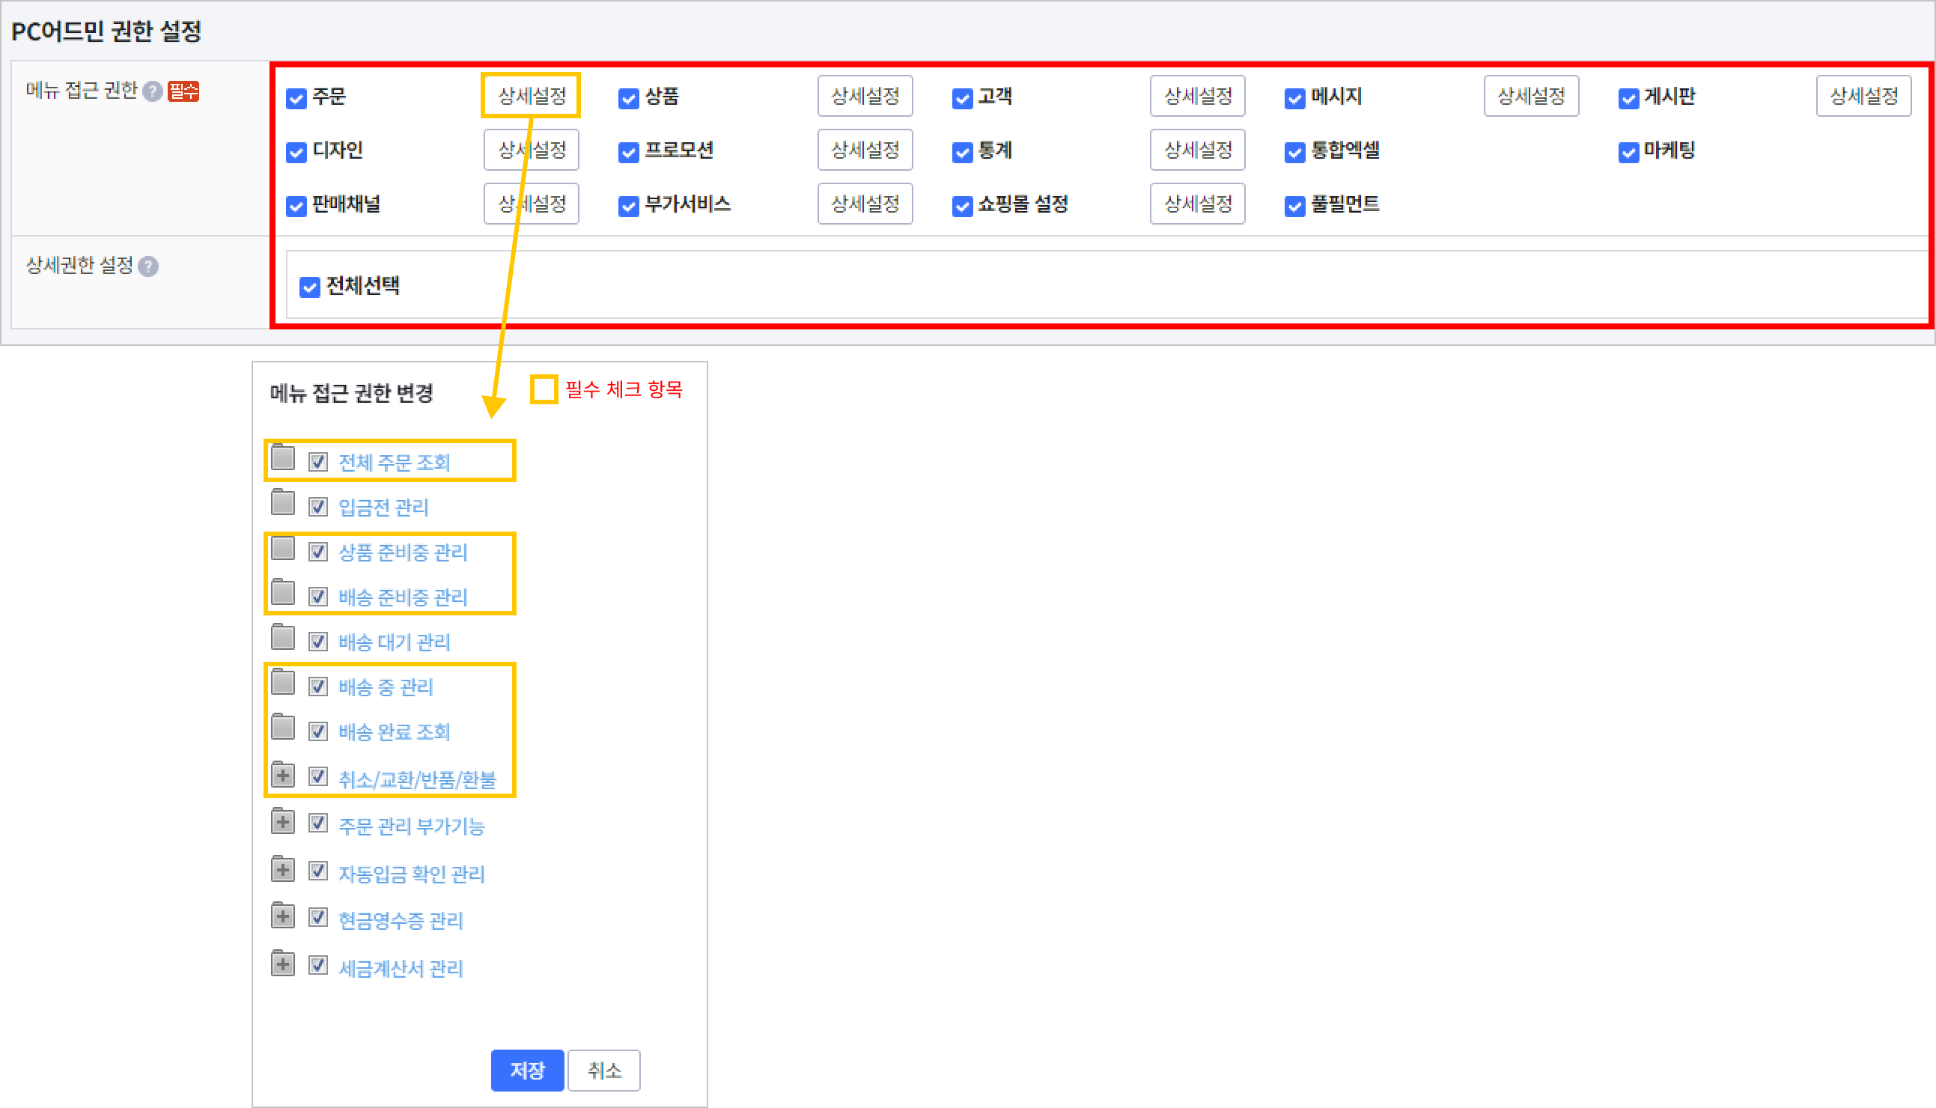Click folder icon beside 입금전 관리
The image size is (1936, 1108).
point(283,503)
